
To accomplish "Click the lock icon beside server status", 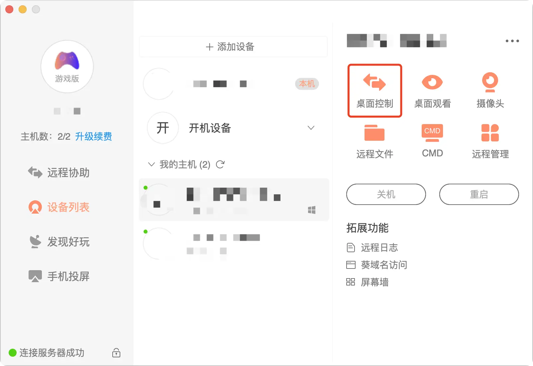I will 116,353.
